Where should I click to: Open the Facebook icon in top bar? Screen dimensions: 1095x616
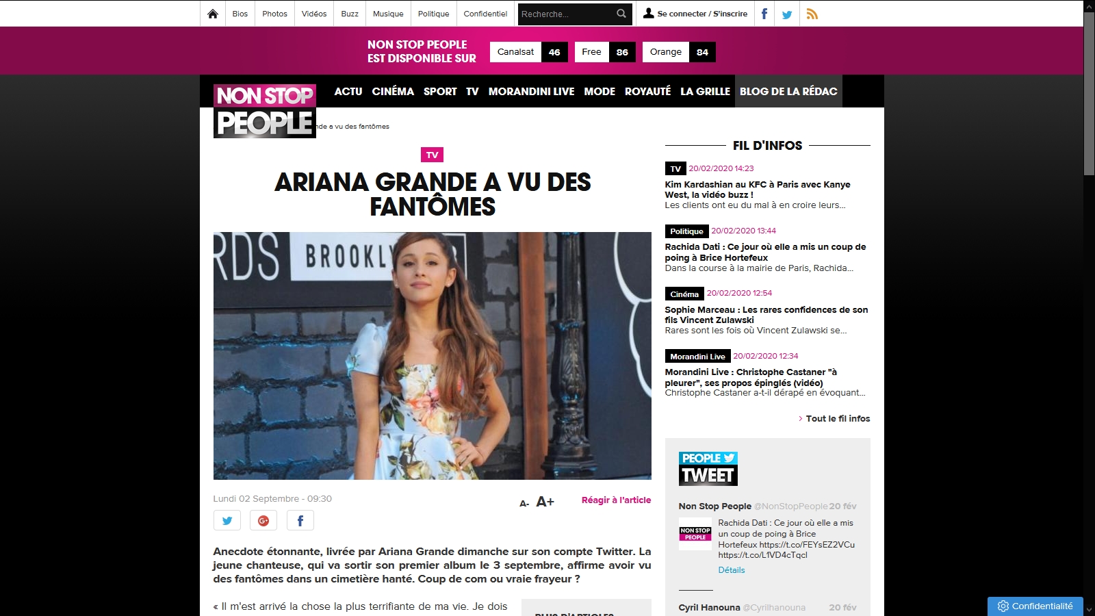(764, 14)
